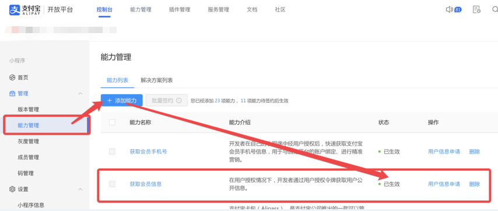Click 用户信息申请 in 获取会员手机号 row
Image resolution: width=498 pixels, height=211 pixels.
pos(444,152)
